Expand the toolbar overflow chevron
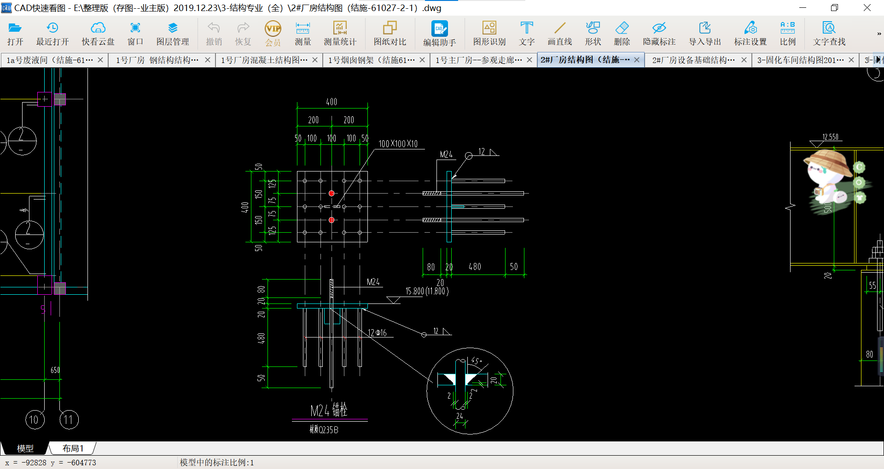 coord(878,34)
